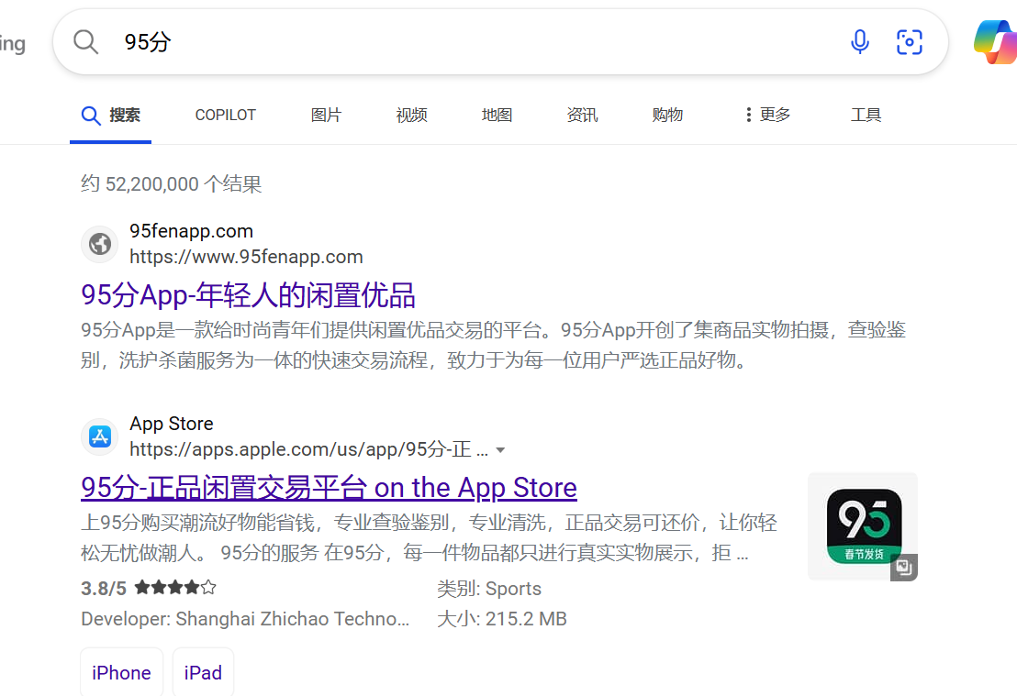The height and width of the screenshot is (696, 1017).
Task: Click the App Store site name
Action: 172,424
